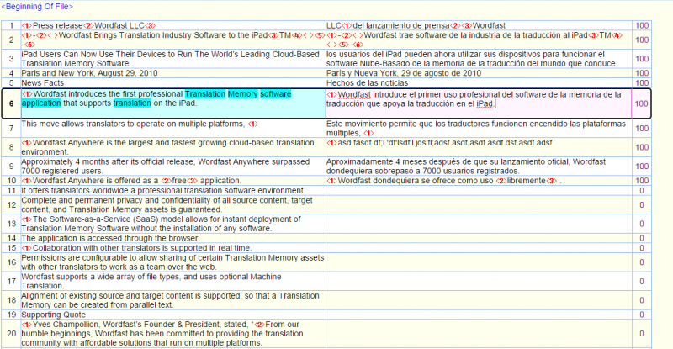Image resolution: width=673 pixels, height=349 pixels.
Task: Select source 'Permissions are configurable to allow sharing'
Action: tap(173, 262)
